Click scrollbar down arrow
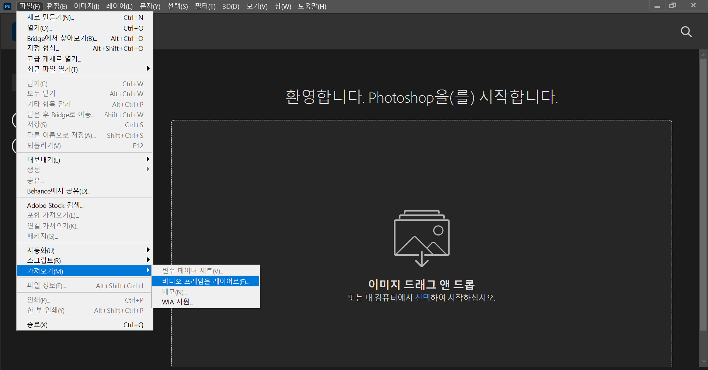 pos(703,362)
